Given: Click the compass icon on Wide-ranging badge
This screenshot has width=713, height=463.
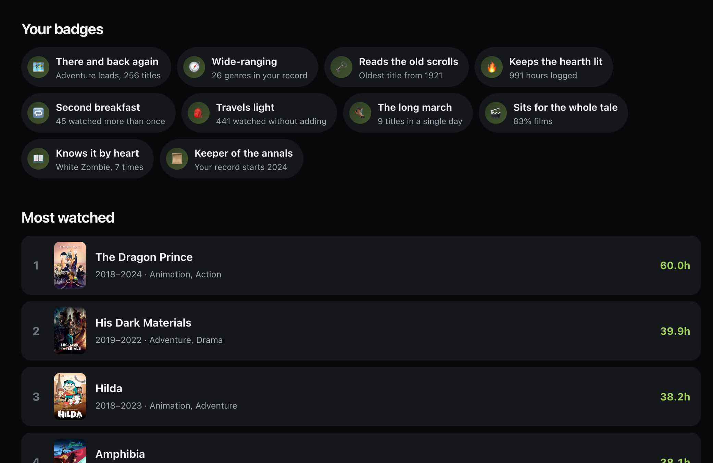Looking at the screenshot, I should click(x=194, y=67).
